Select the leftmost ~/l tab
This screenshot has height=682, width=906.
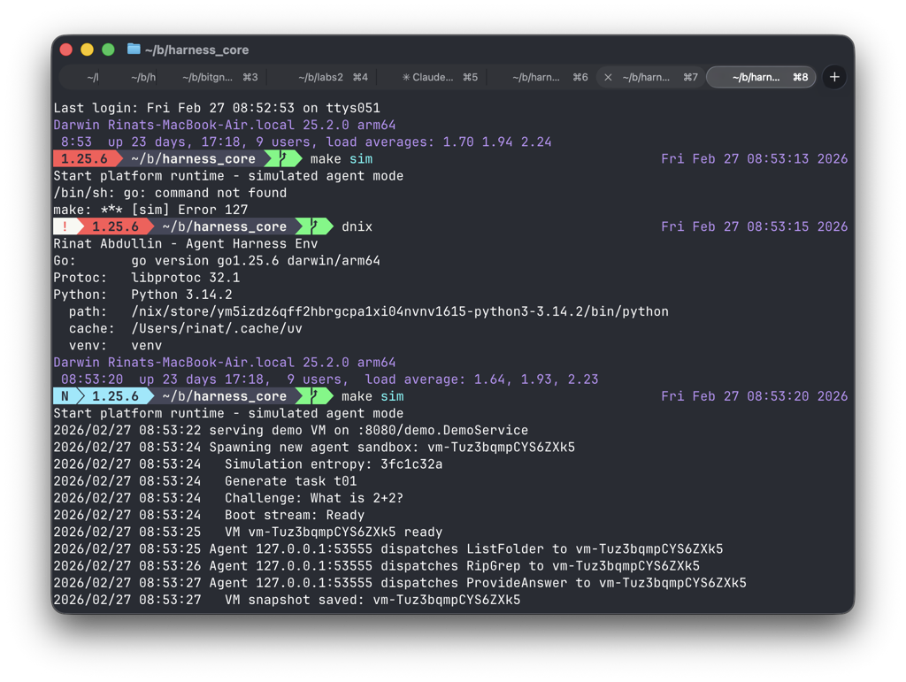tap(91, 77)
